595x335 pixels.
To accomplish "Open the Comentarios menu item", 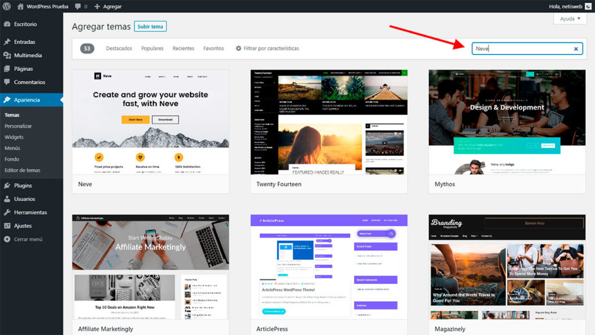I will (x=30, y=82).
